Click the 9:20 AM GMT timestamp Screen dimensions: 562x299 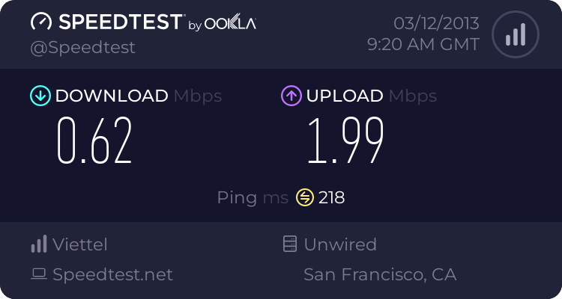[423, 45]
